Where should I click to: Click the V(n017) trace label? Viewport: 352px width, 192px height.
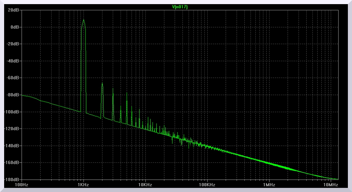(x=180, y=7)
